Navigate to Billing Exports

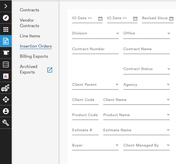[x=34, y=56]
